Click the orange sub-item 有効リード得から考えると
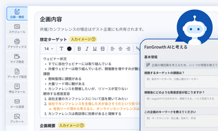The image size is (218, 131). pos(95,109)
